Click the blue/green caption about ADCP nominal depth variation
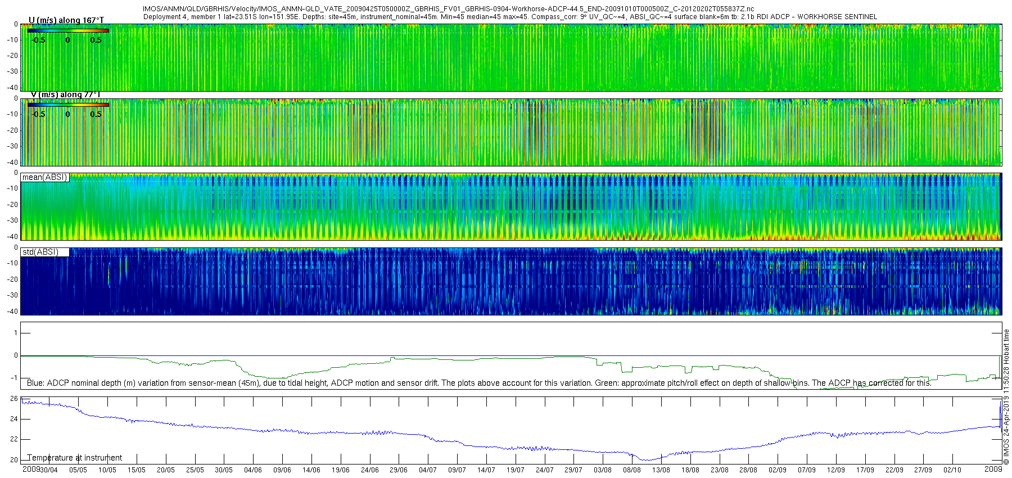 (479, 383)
